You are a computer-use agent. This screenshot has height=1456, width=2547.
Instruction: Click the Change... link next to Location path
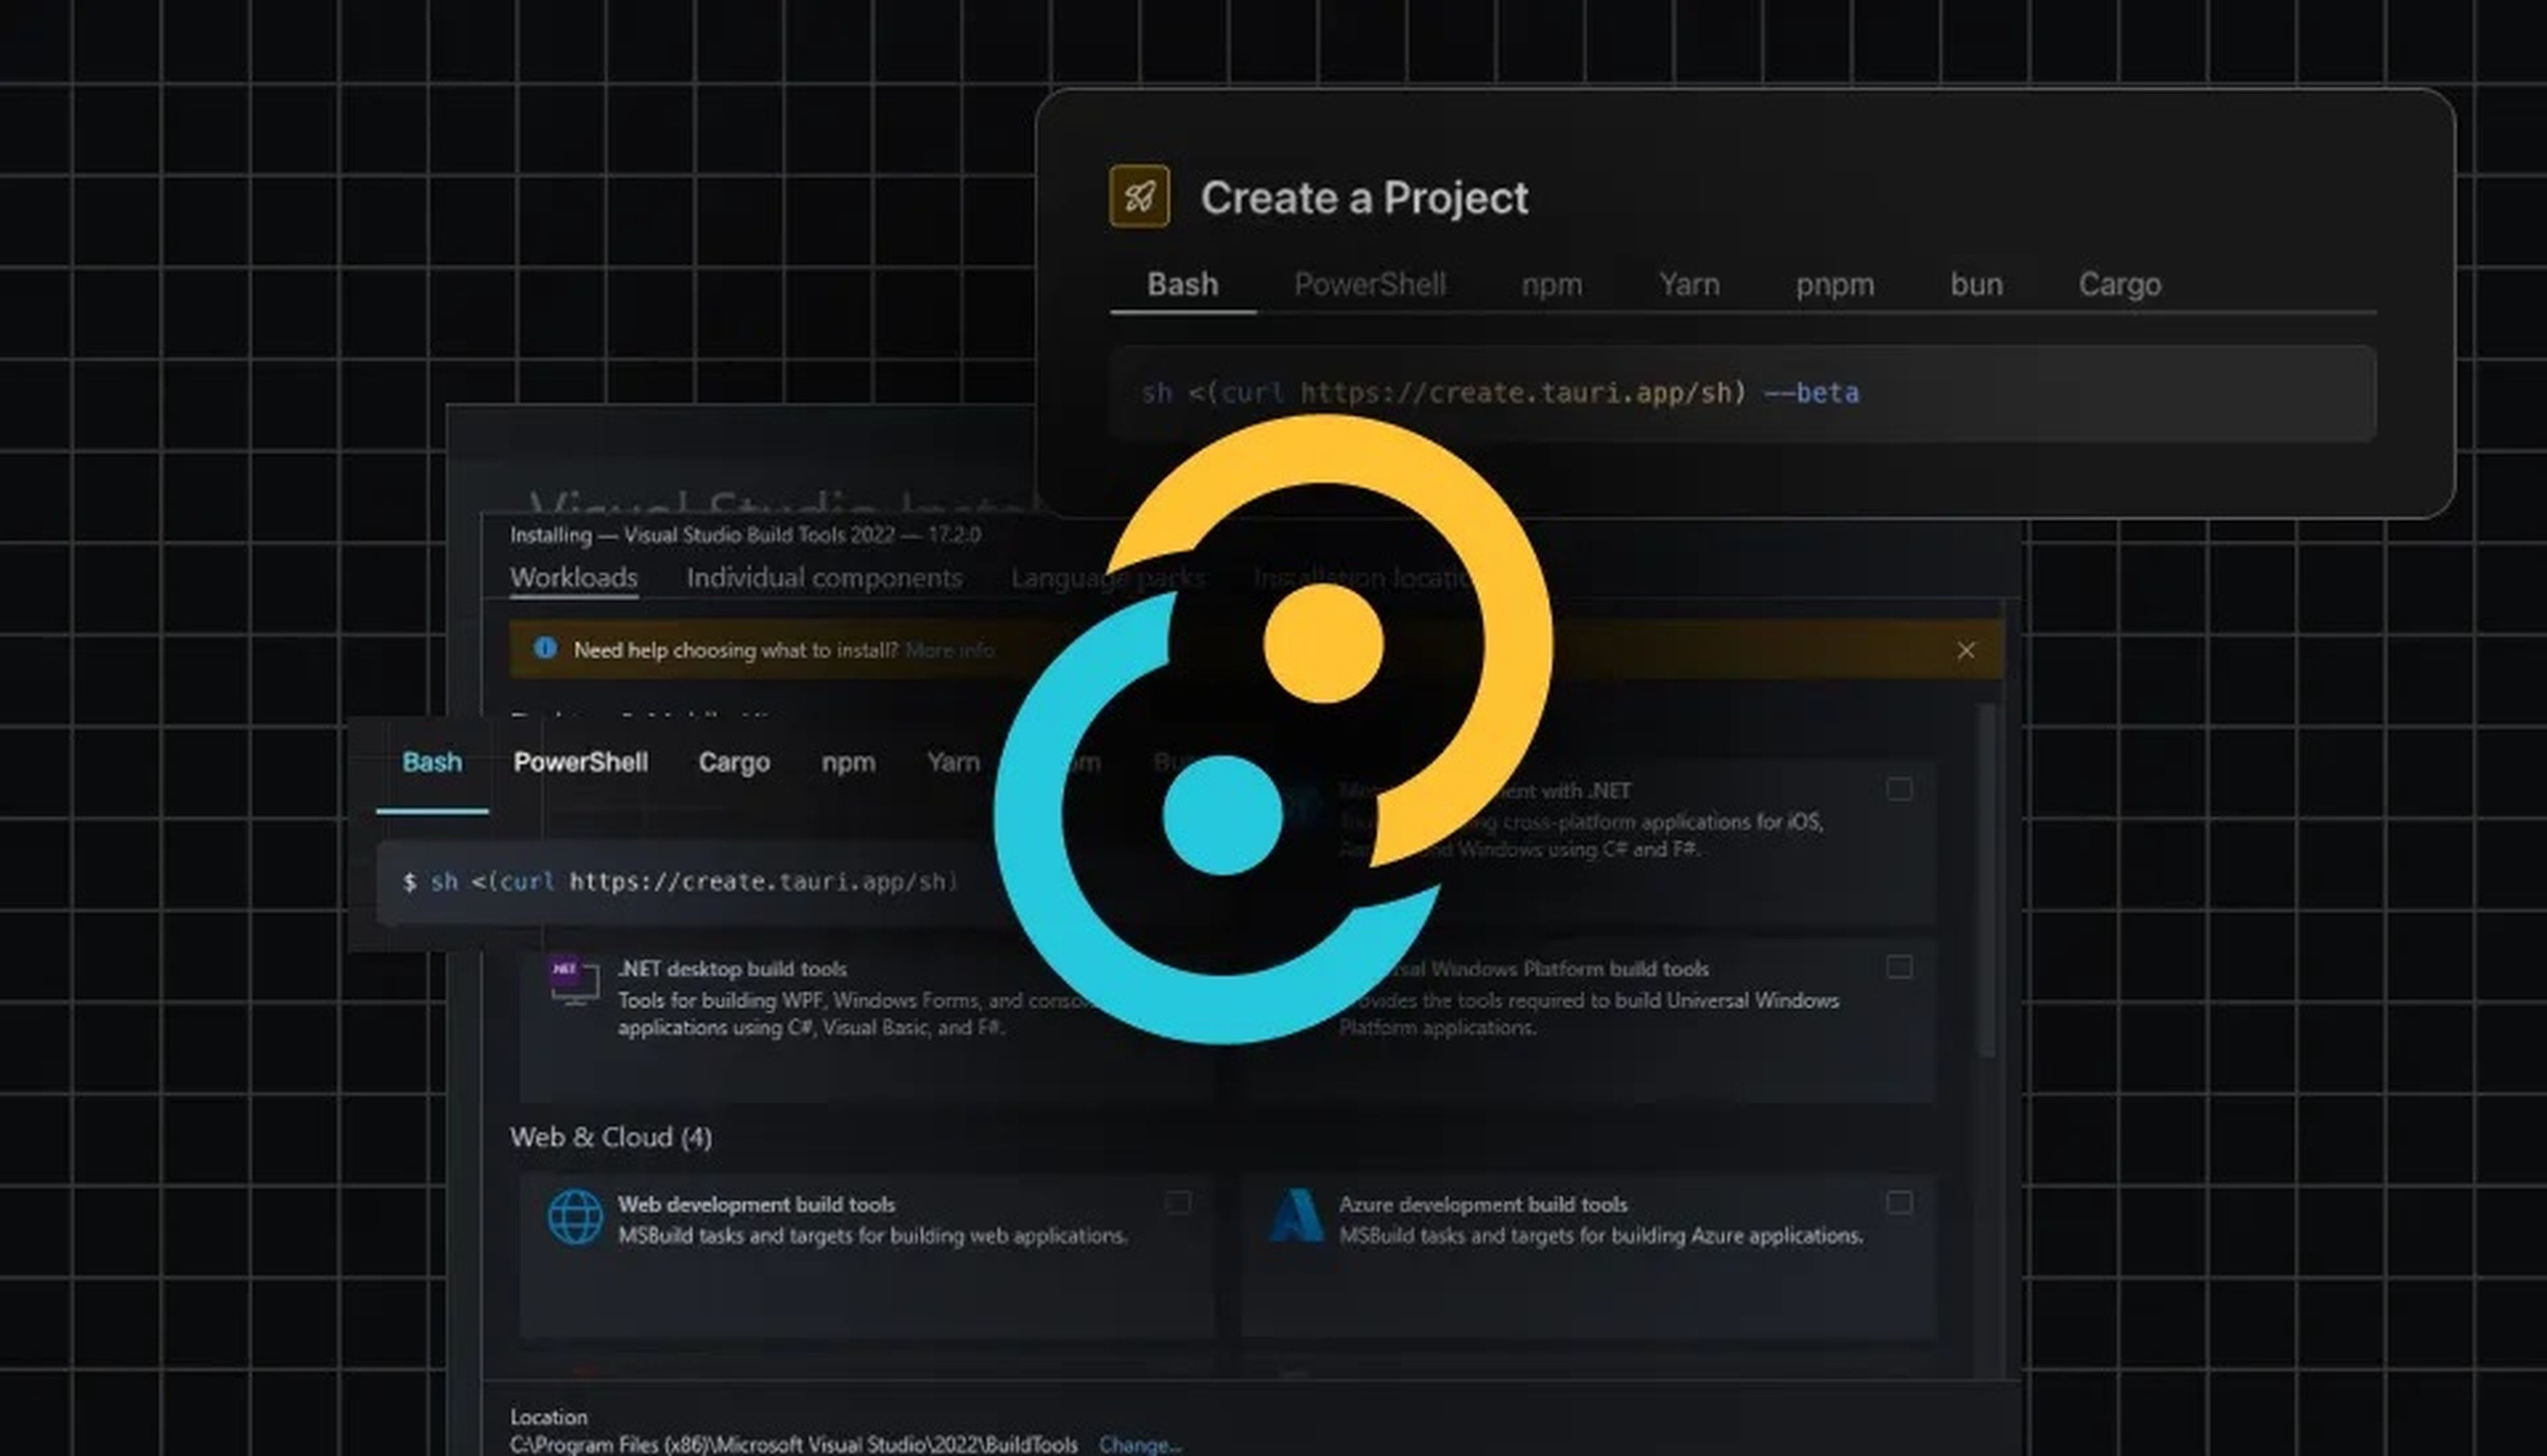pos(1140,1444)
